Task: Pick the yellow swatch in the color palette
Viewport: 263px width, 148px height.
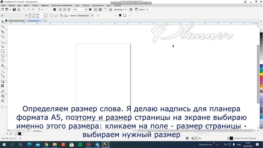Action: pyautogui.click(x=261, y=74)
